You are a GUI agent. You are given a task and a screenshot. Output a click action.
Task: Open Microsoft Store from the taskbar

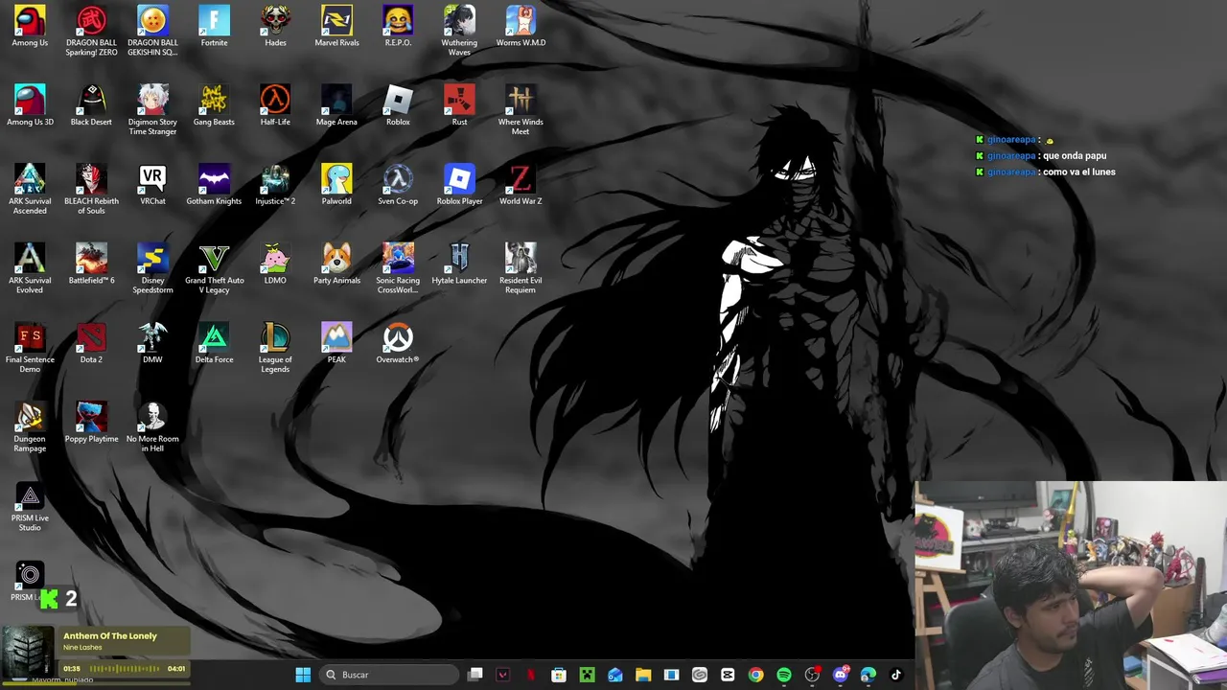coord(559,675)
